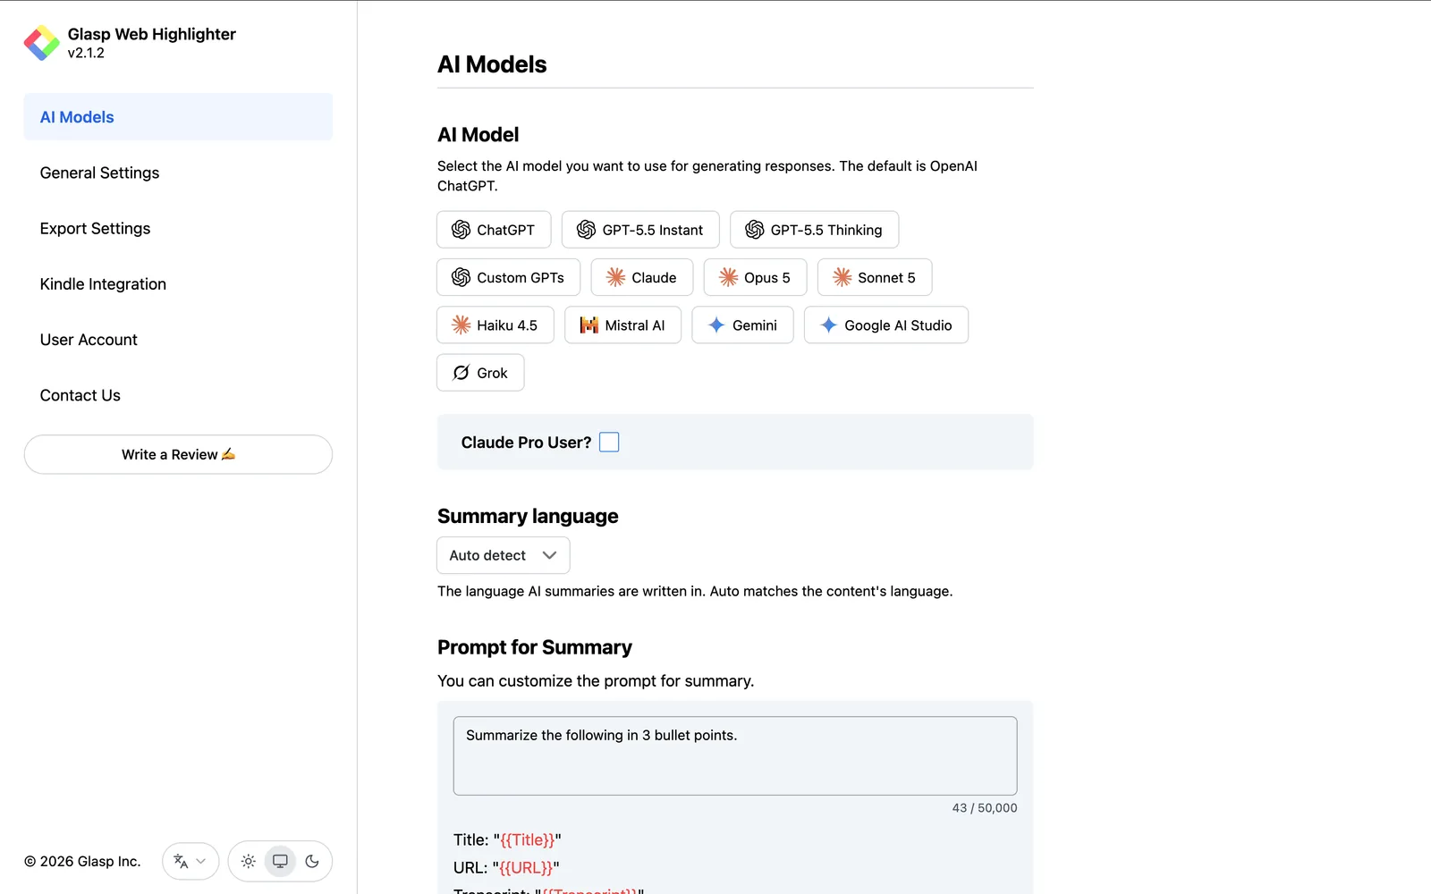
Task: Choose Google AI Studio model
Action: coord(886,325)
